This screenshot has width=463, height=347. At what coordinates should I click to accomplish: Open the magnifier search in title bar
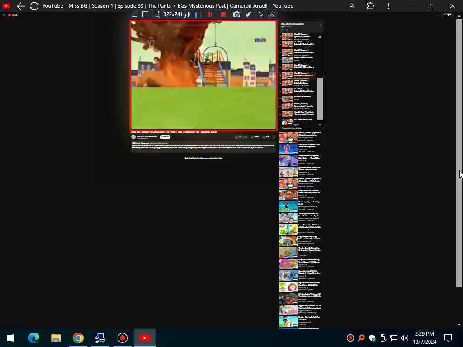coord(352,6)
